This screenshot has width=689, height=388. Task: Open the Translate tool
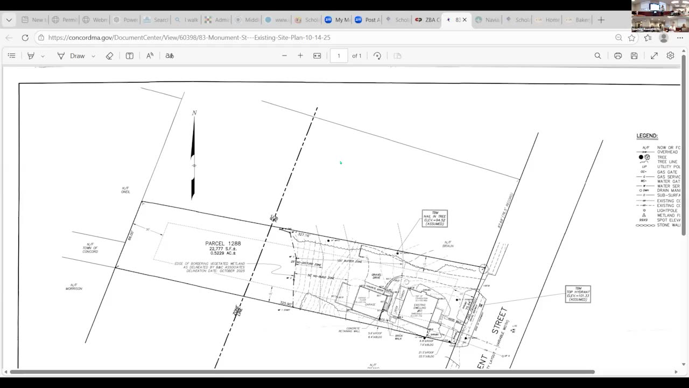170,56
